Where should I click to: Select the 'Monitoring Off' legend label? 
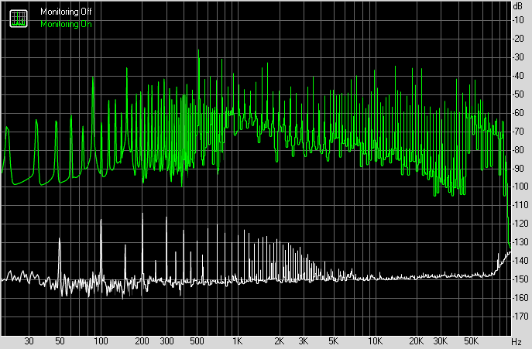66,12
